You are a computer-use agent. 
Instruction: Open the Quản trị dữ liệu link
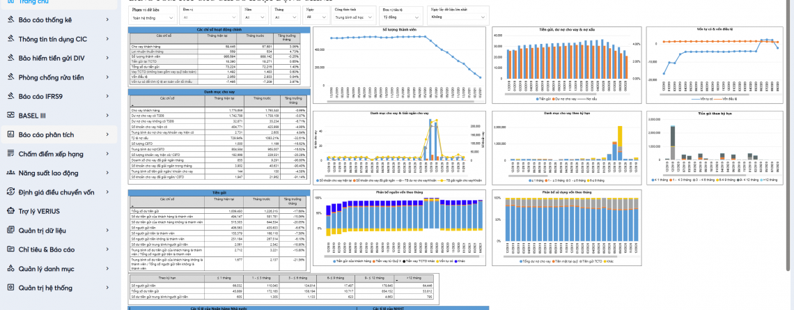46,230
